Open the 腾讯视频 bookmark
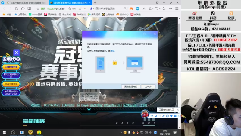The height and width of the screenshot is (136, 241). click(94, 14)
